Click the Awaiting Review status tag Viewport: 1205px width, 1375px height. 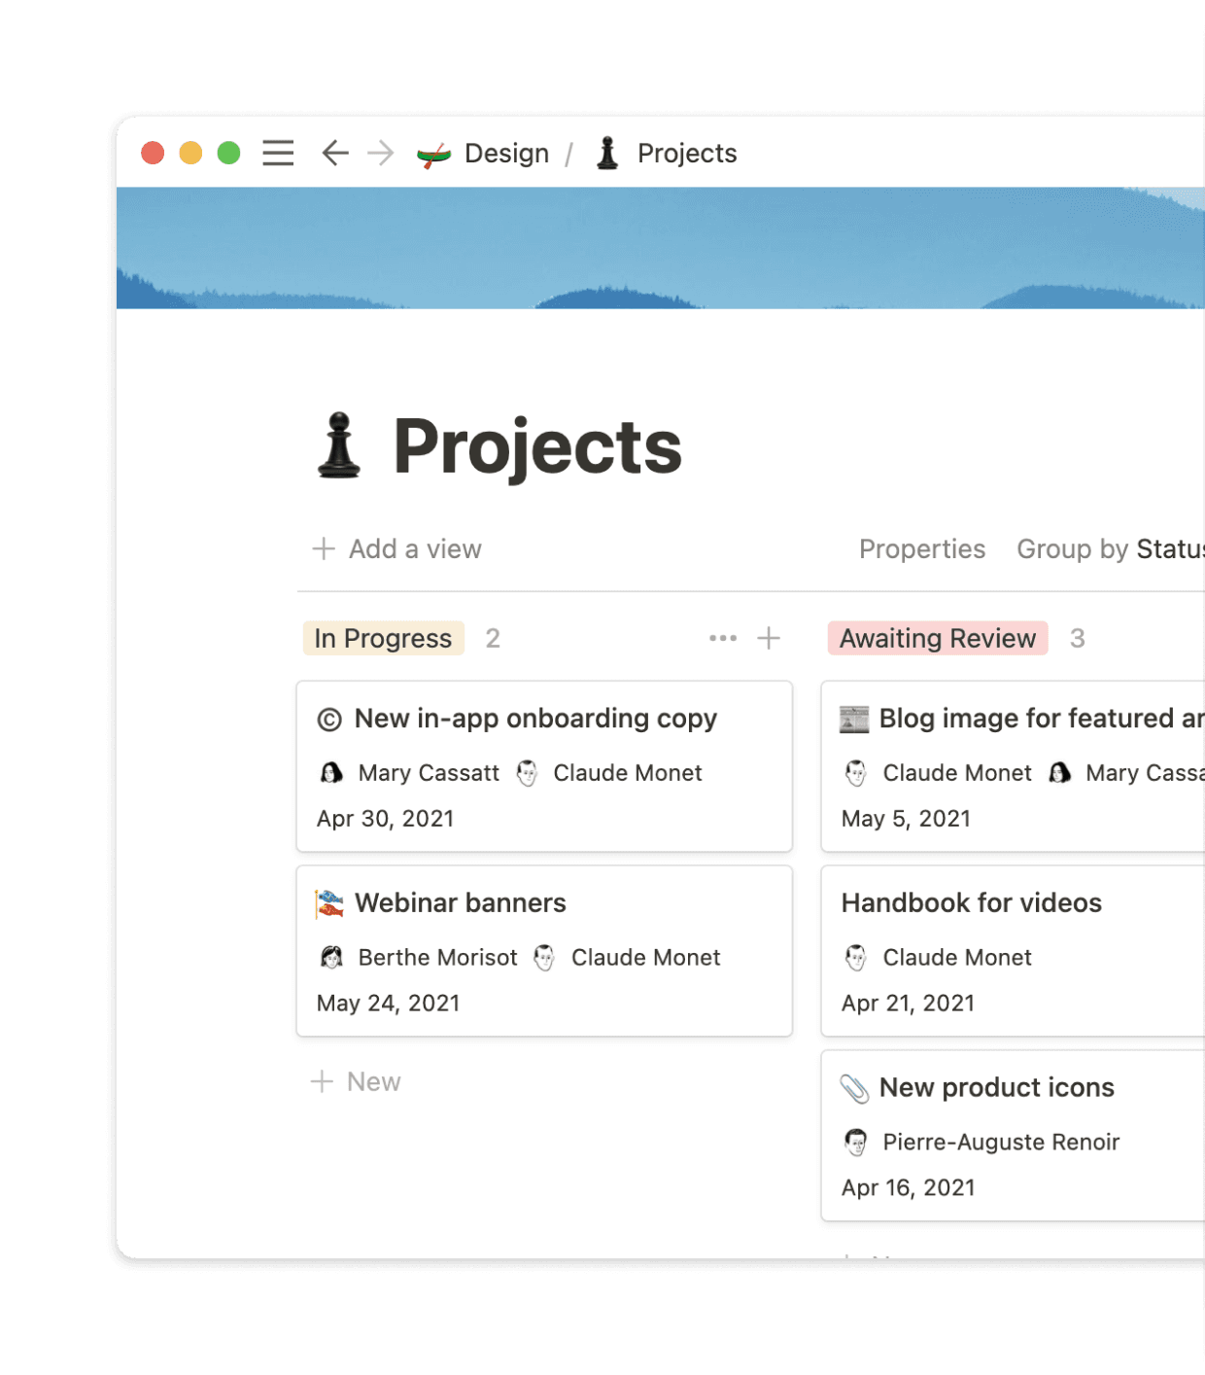tap(936, 638)
